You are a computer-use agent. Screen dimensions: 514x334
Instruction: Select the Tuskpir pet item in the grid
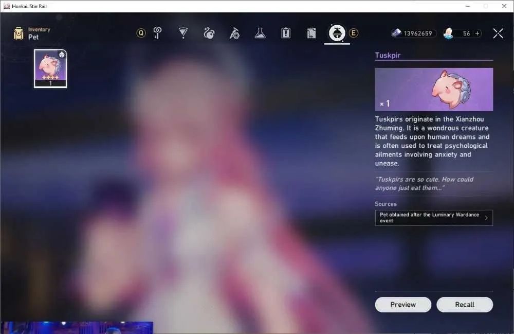pyautogui.click(x=50, y=68)
